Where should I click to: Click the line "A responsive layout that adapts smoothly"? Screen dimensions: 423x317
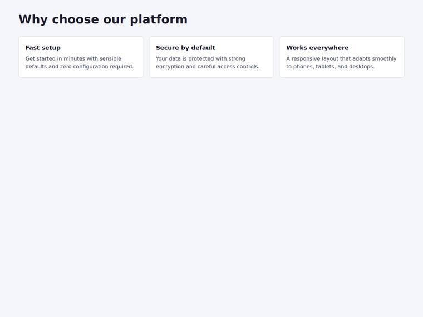[341, 58]
